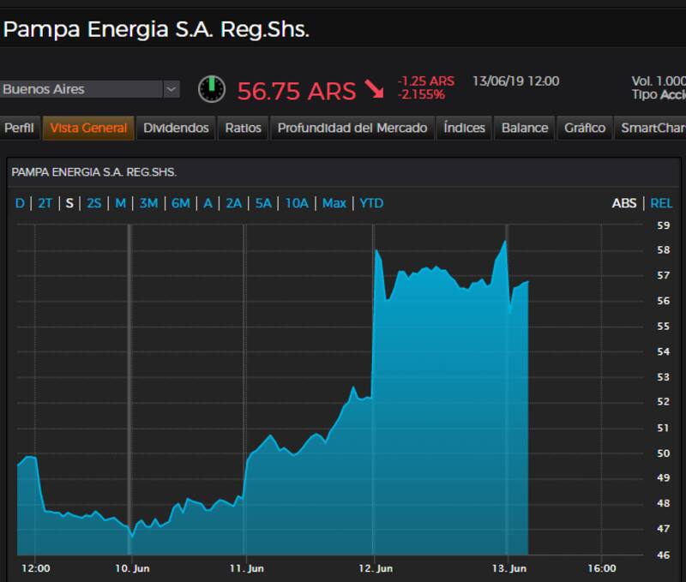Switch to the Gráfico tab

585,128
